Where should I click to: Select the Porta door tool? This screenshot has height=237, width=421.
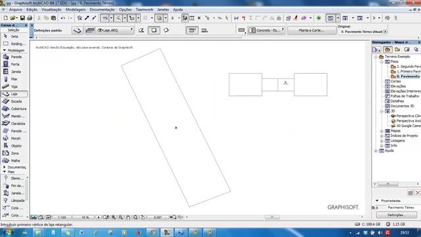click(14, 65)
